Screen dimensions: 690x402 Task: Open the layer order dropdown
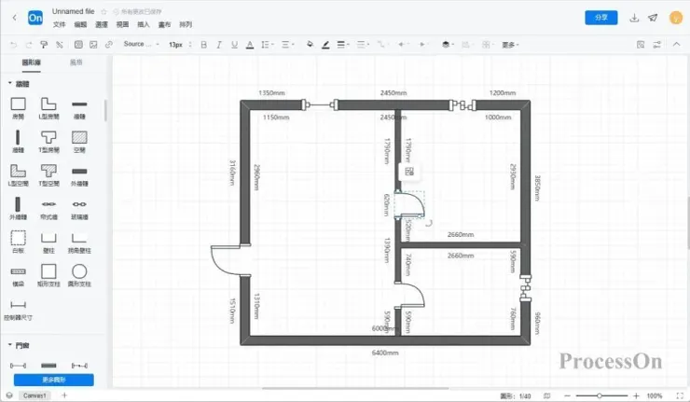tap(447, 45)
